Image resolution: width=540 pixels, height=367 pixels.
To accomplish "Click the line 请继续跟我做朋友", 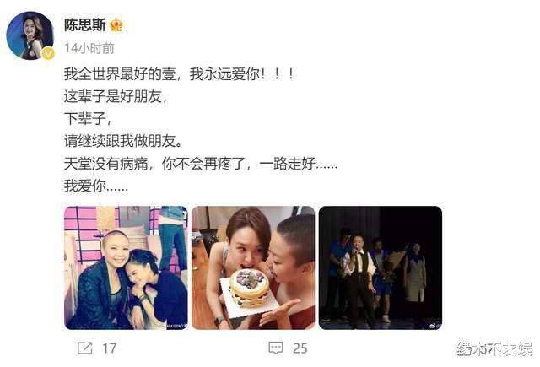I will [123, 141].
